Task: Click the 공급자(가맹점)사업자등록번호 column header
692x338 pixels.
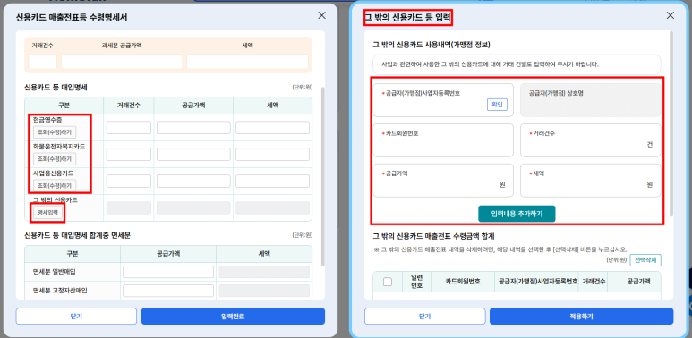Action: [536, 281]
